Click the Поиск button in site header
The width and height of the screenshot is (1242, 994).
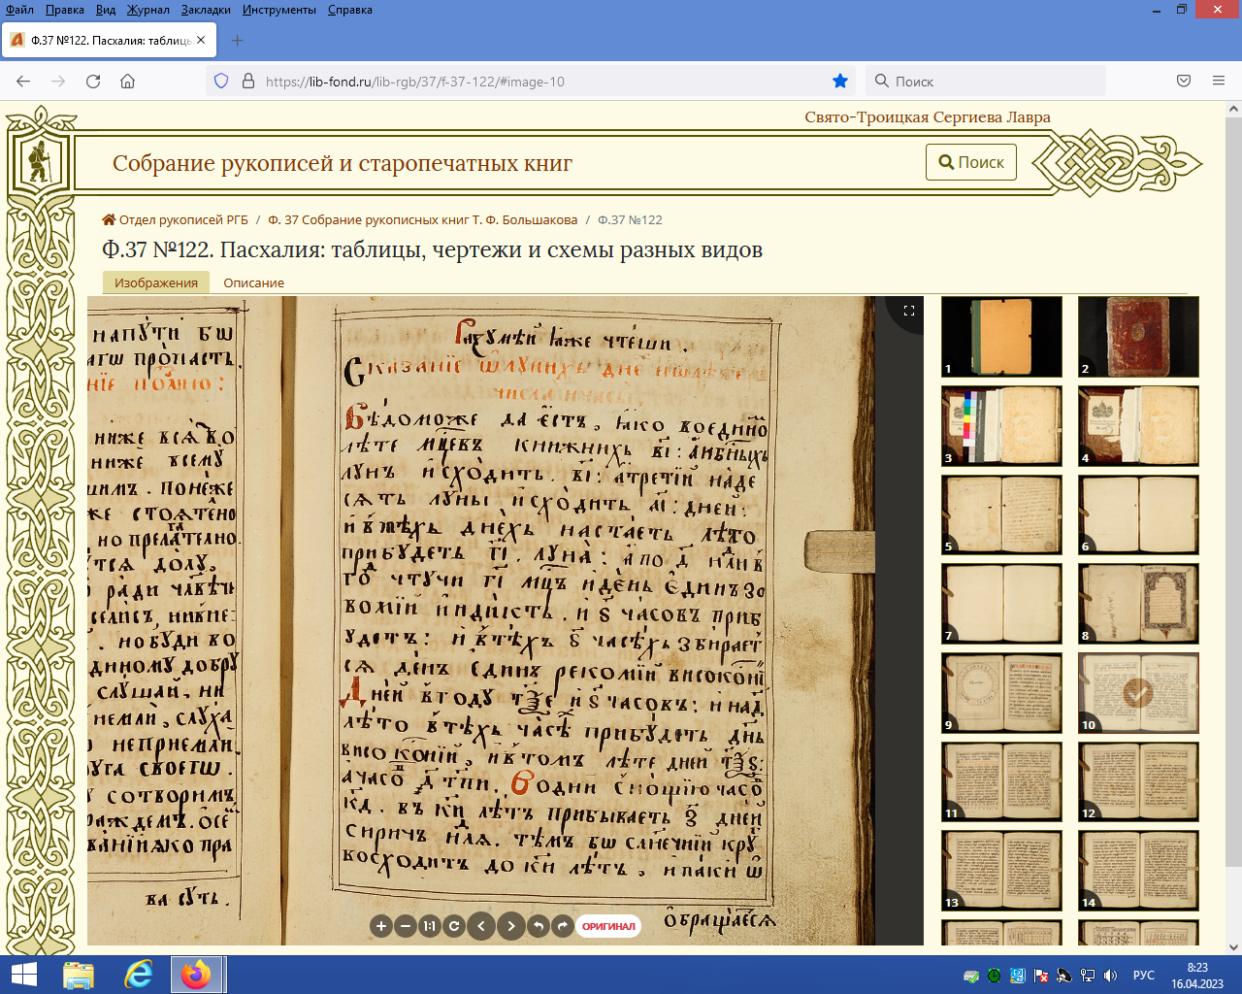coord(971,162)
